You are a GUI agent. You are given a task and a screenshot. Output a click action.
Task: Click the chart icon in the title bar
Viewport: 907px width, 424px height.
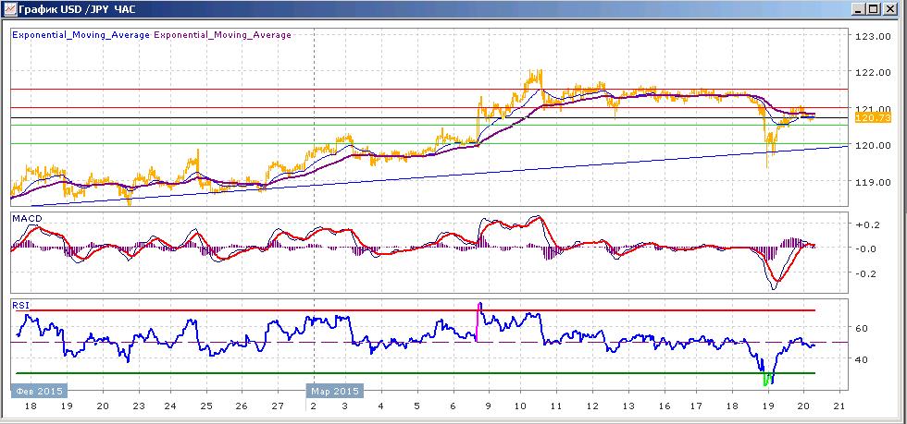pos(10,8)
